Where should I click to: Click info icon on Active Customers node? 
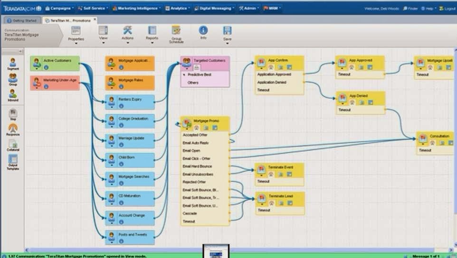46,67
